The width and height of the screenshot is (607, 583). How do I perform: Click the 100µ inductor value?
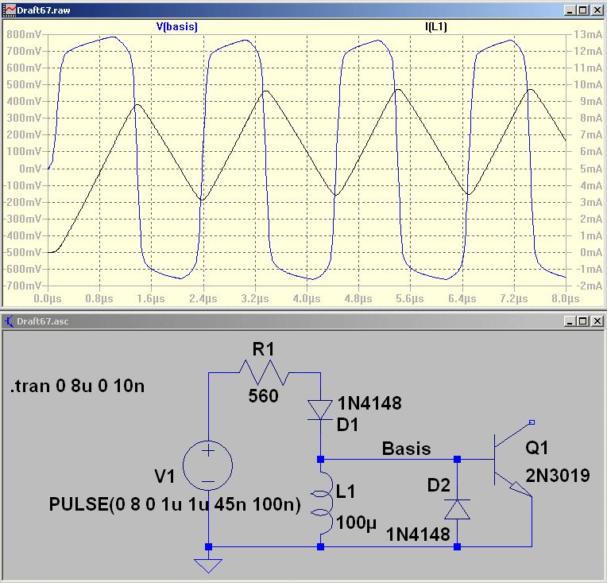(x=356, y=523)
